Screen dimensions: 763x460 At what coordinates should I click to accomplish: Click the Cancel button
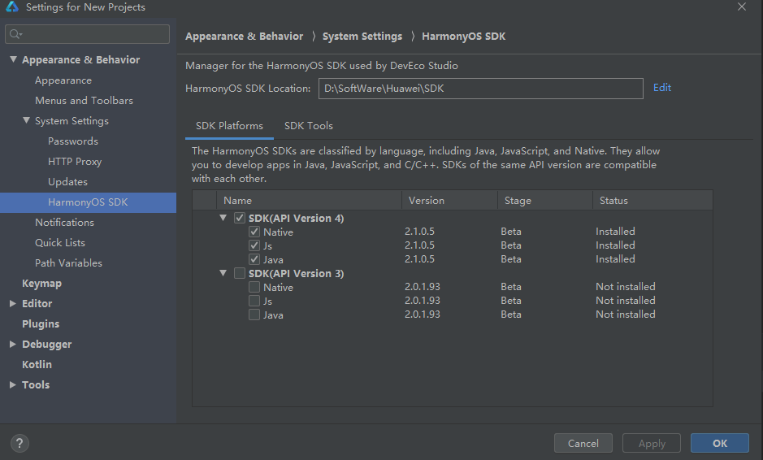tap(583, 443)
